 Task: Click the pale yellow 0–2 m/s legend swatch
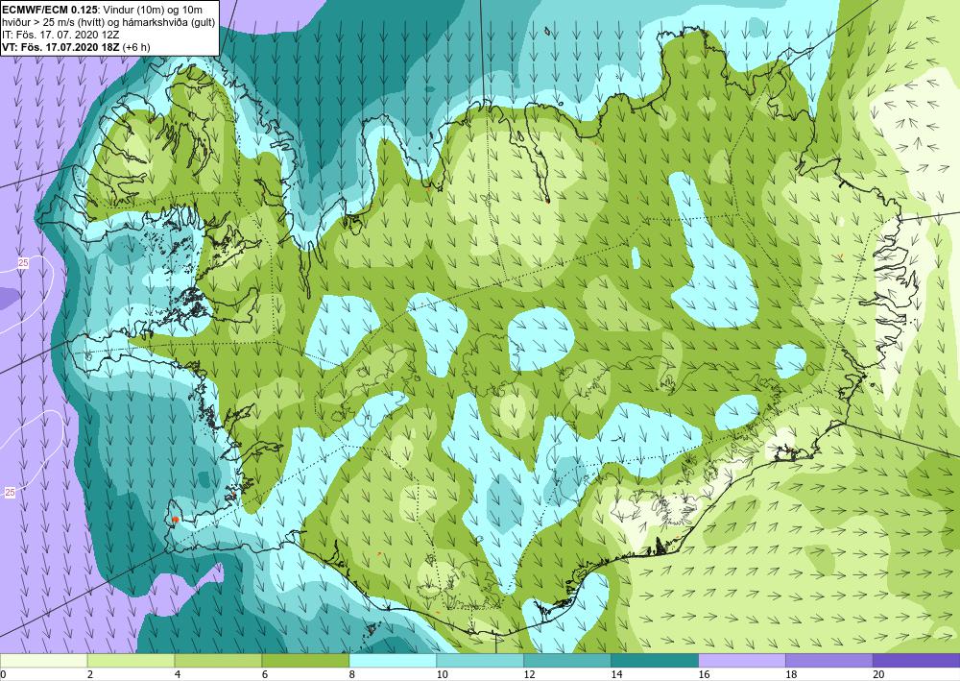point(43,661)
